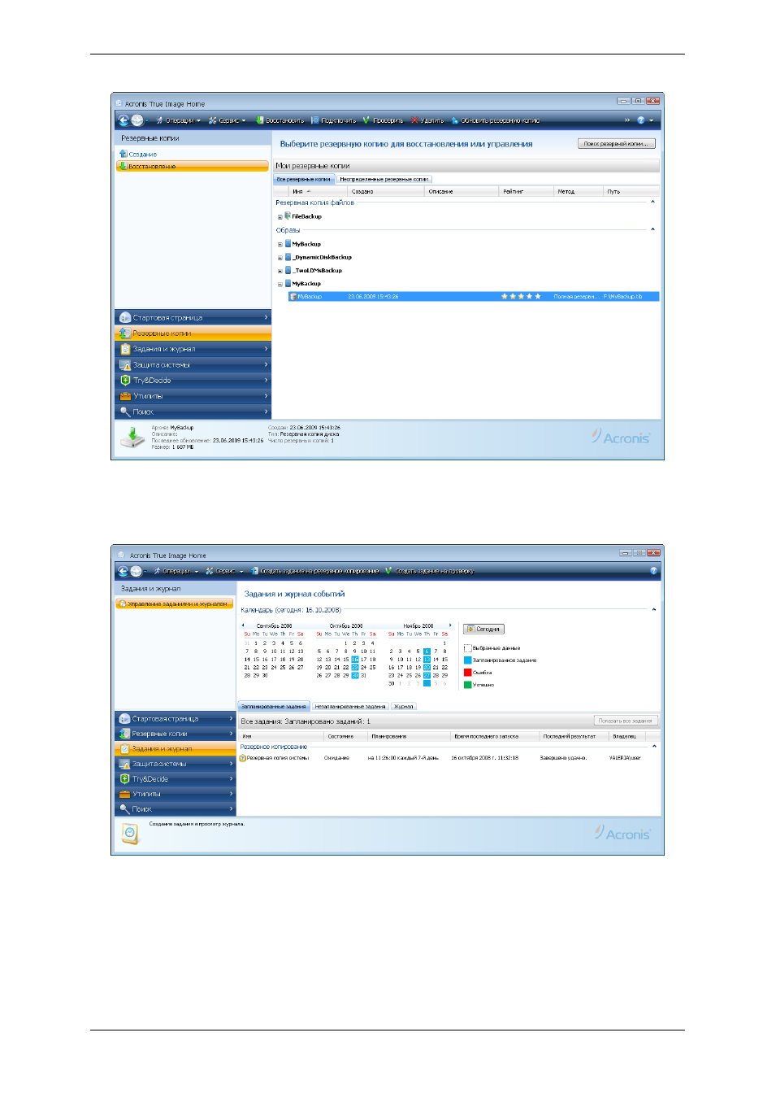
Task: Click Создать задание на резервное копирование
Action: click(x=315, y=571)
